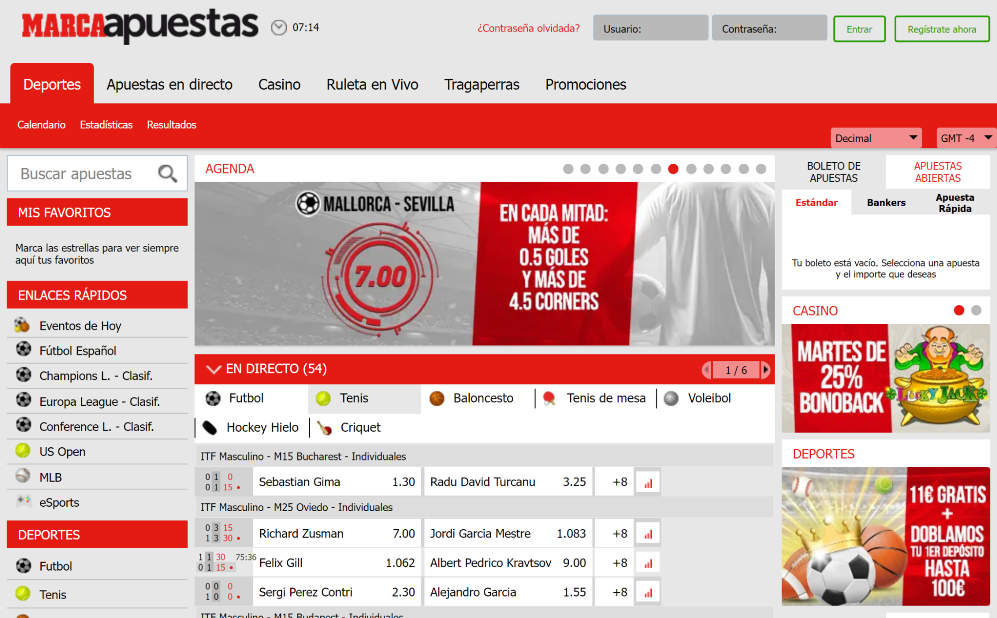The image size is (997, 618).
Task: Open statistics chart for Sebastian Gima match
Action: click(x=648, y=483)
